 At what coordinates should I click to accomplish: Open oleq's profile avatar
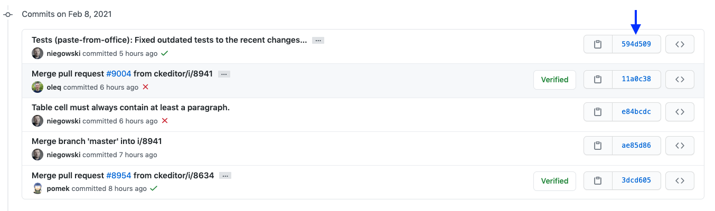[37, 87]
